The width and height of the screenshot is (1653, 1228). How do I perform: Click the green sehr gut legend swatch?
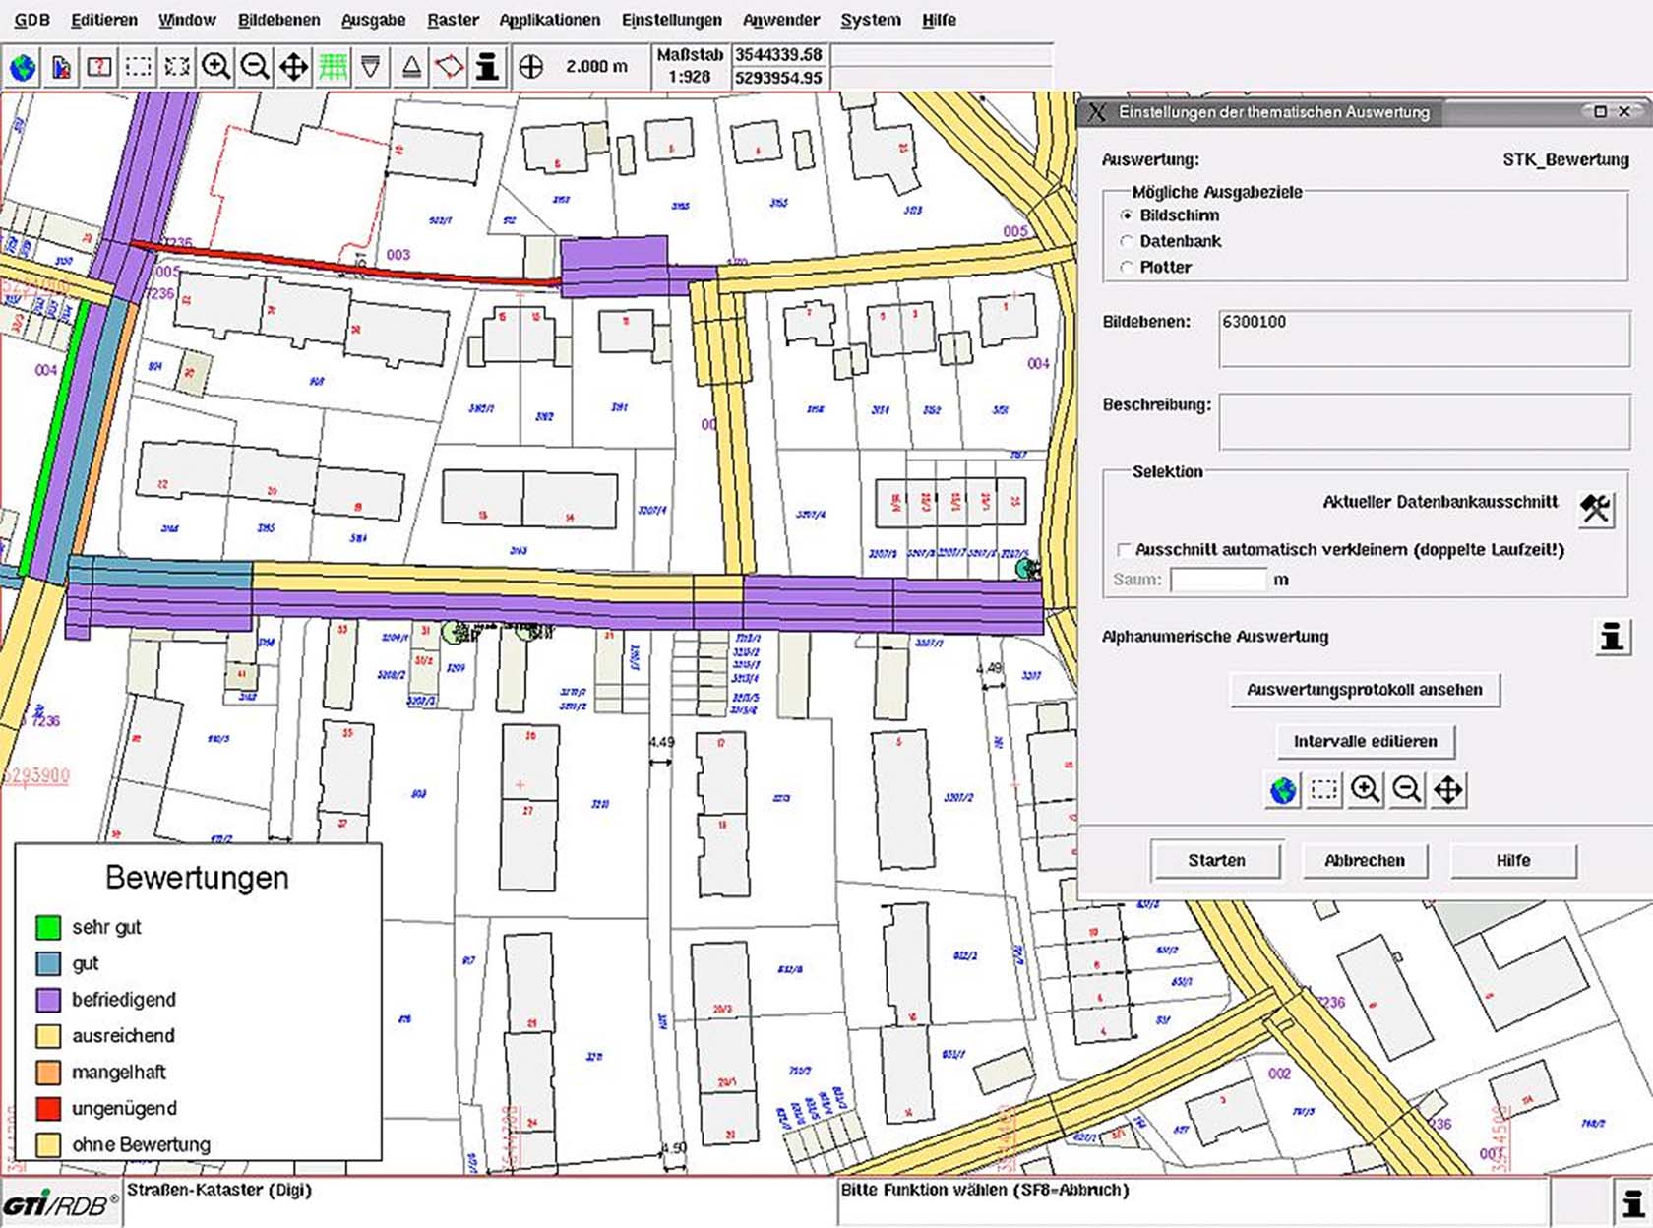click(x=48, y=927)
